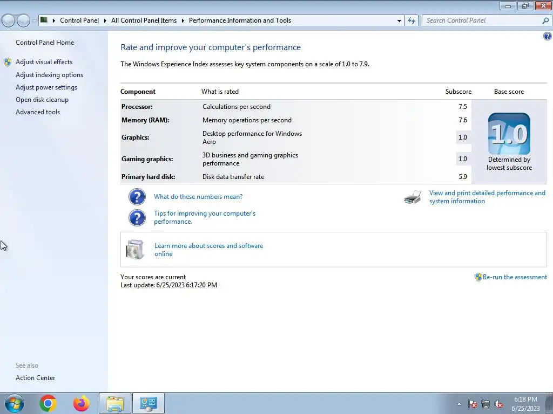The height and width of the screenshot is (414, 553).
Task: Show hidden tray icons arrow
Action: click(459, 404)
